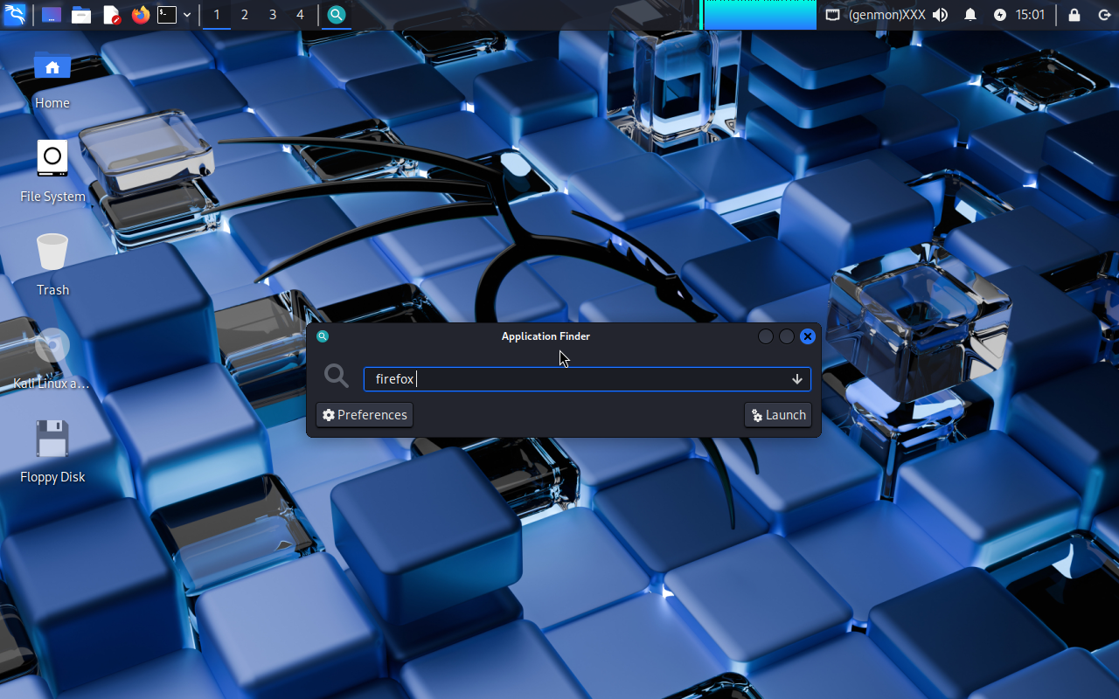
Task: Select the Floppy Disk desktop icon
Action: pyautogui.click(x=52, y=452)
